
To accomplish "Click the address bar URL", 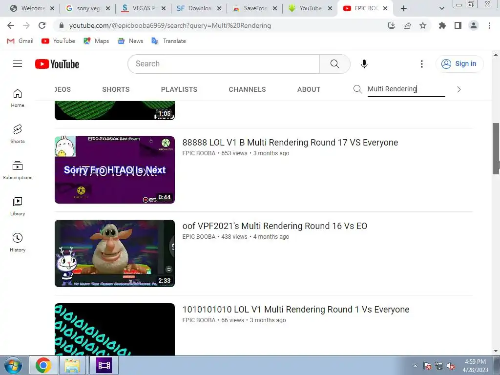I will (x=170, y=25).
